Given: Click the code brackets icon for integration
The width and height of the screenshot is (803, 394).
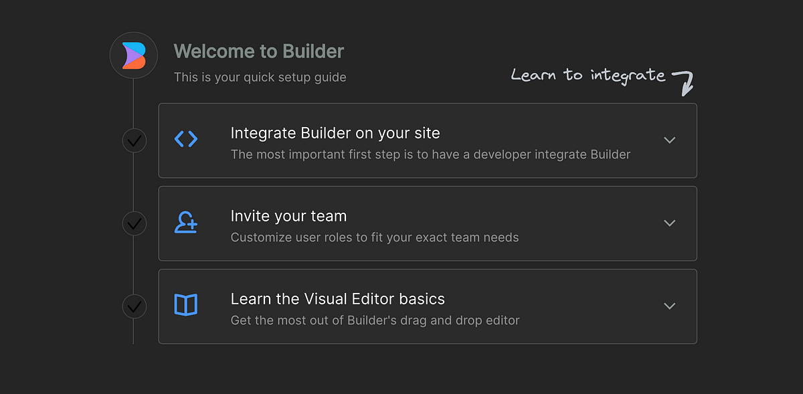Looking at the screenshot, I should pyautogui.click(x=186, y=139).
